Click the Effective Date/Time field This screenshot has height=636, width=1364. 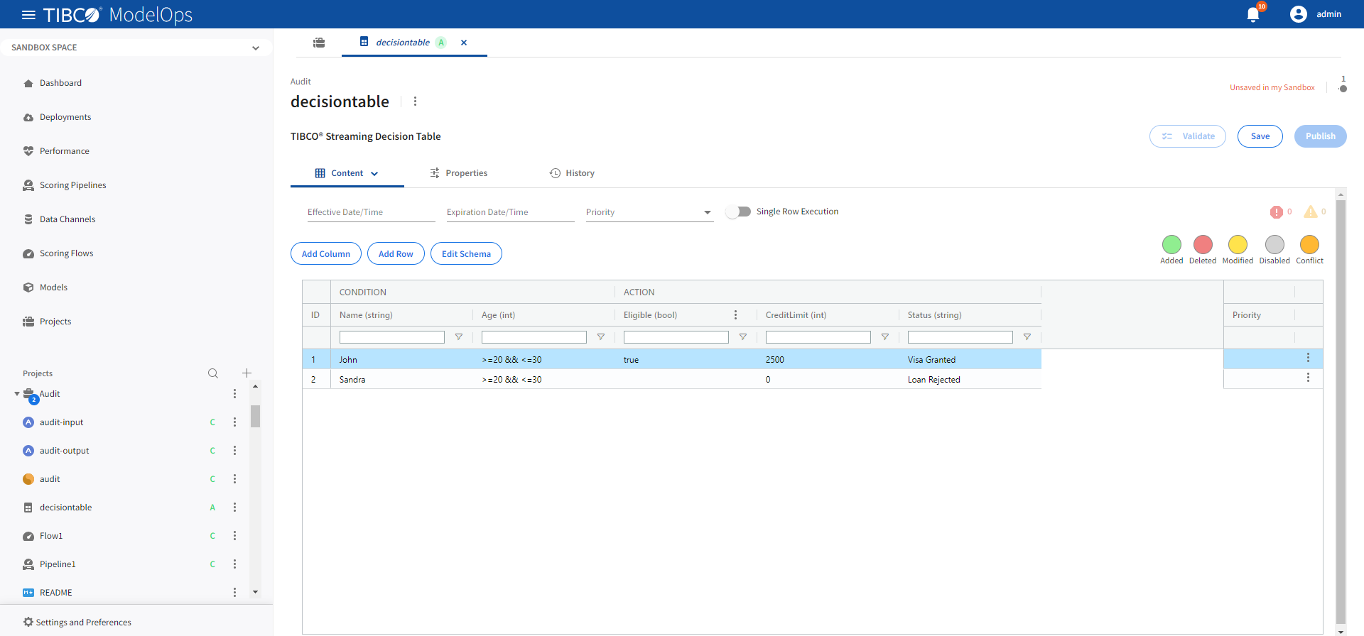(371, 212)
